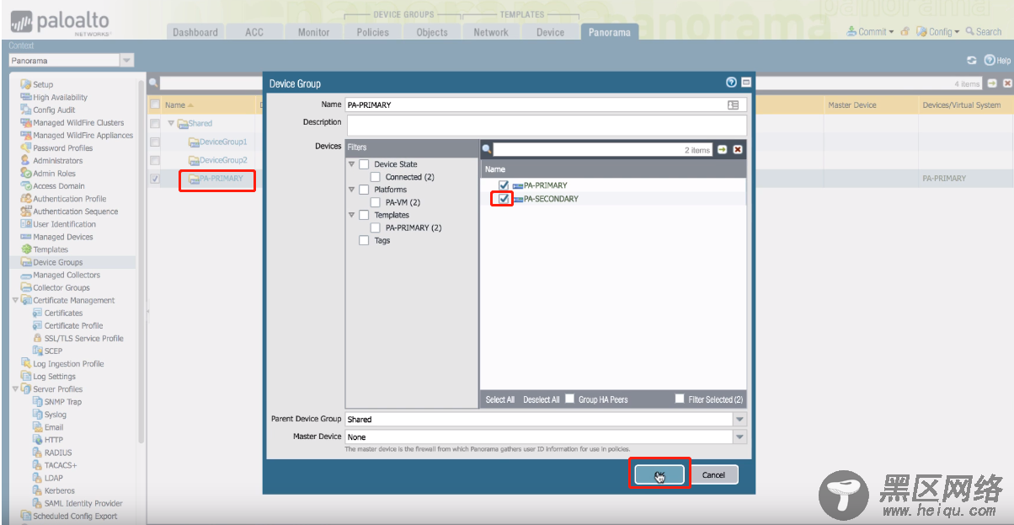Screen dimensions: 1014x525
Task: Switch to Objects tab
Action: coord(432,32)
